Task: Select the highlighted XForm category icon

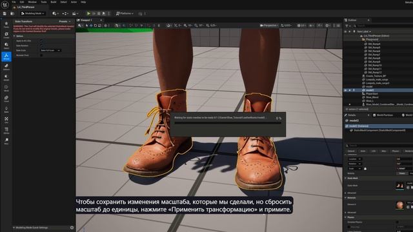Action: point(6,57)
